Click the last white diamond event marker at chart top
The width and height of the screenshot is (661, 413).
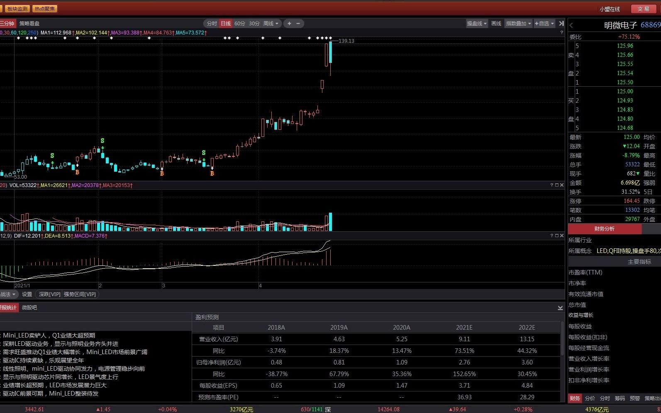pos(331,38)
